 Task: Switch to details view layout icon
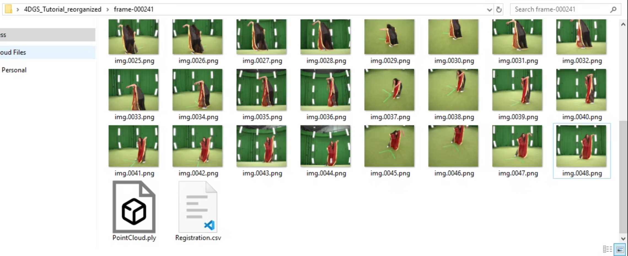click(607, 249)
